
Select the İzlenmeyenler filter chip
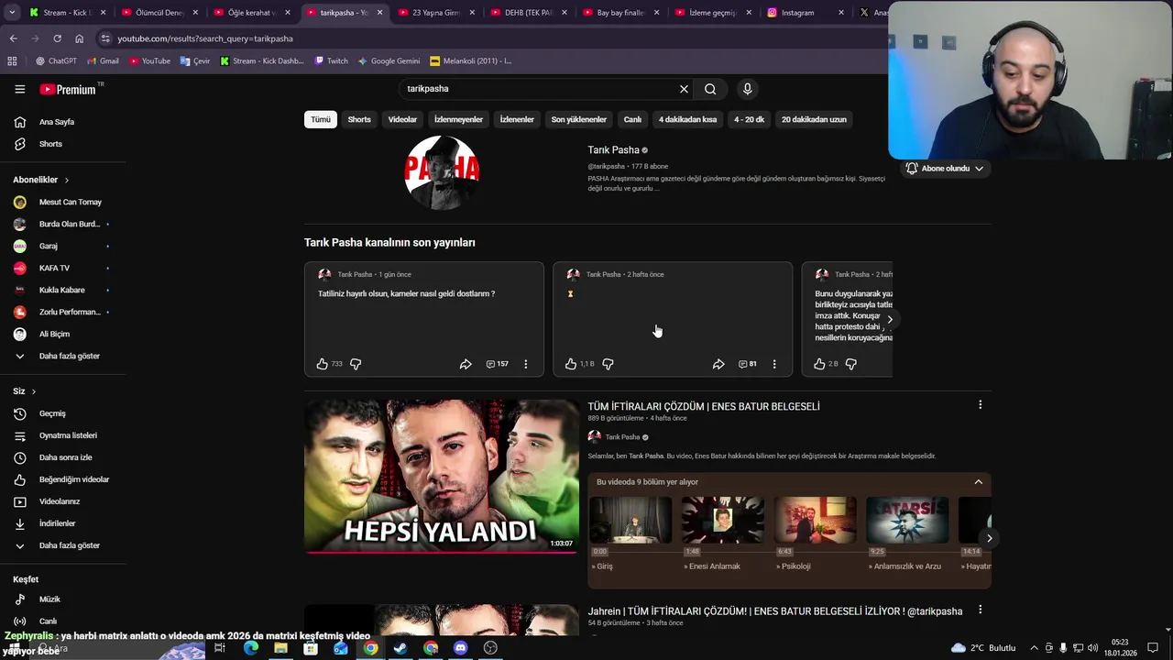coord(458,119)
